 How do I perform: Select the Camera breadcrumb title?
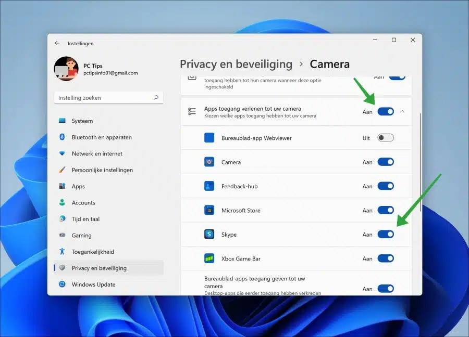coord(330,64)
